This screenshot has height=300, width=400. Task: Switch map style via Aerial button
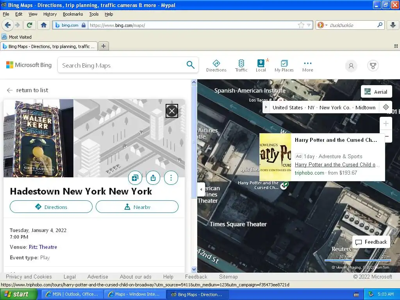[376, 91]
